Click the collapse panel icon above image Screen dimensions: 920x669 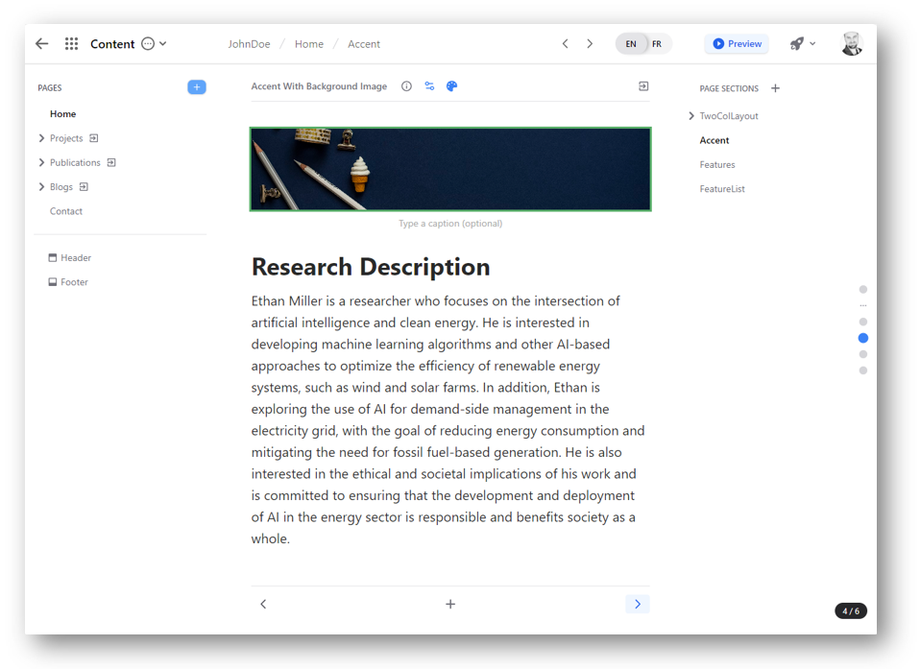pos(643,86)
